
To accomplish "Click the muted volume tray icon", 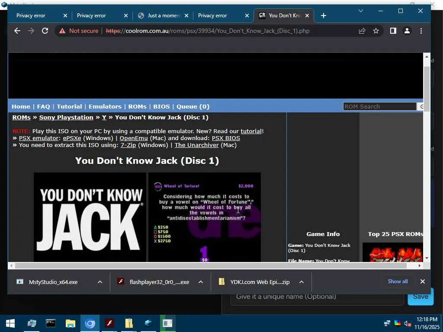I will pos(408,323).
